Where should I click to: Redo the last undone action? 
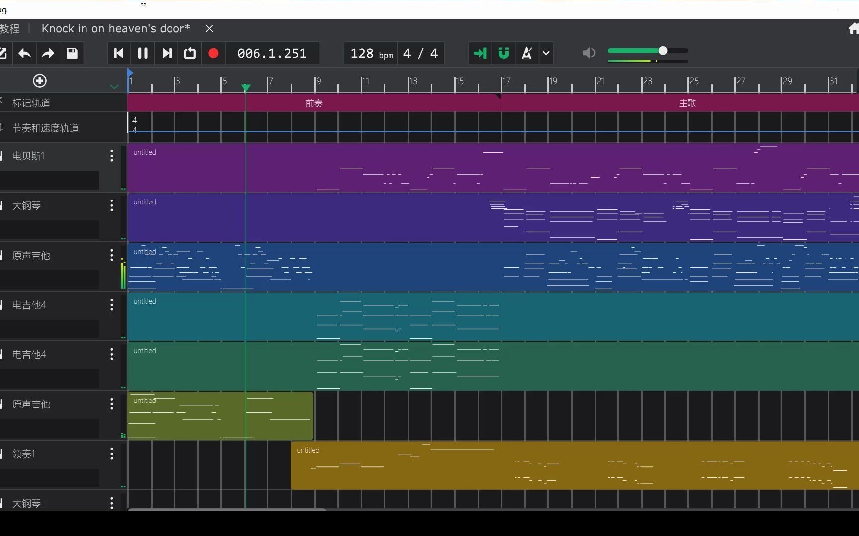48,53
